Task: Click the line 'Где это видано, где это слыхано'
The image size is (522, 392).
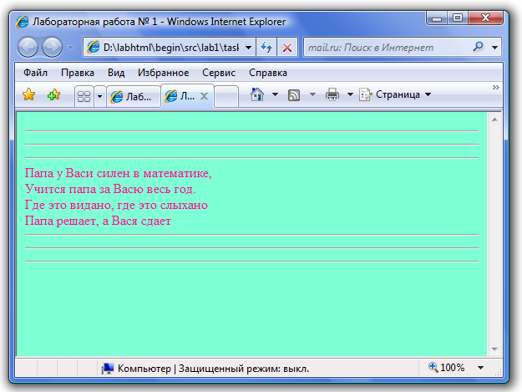Action: click(x=116, y=205)
